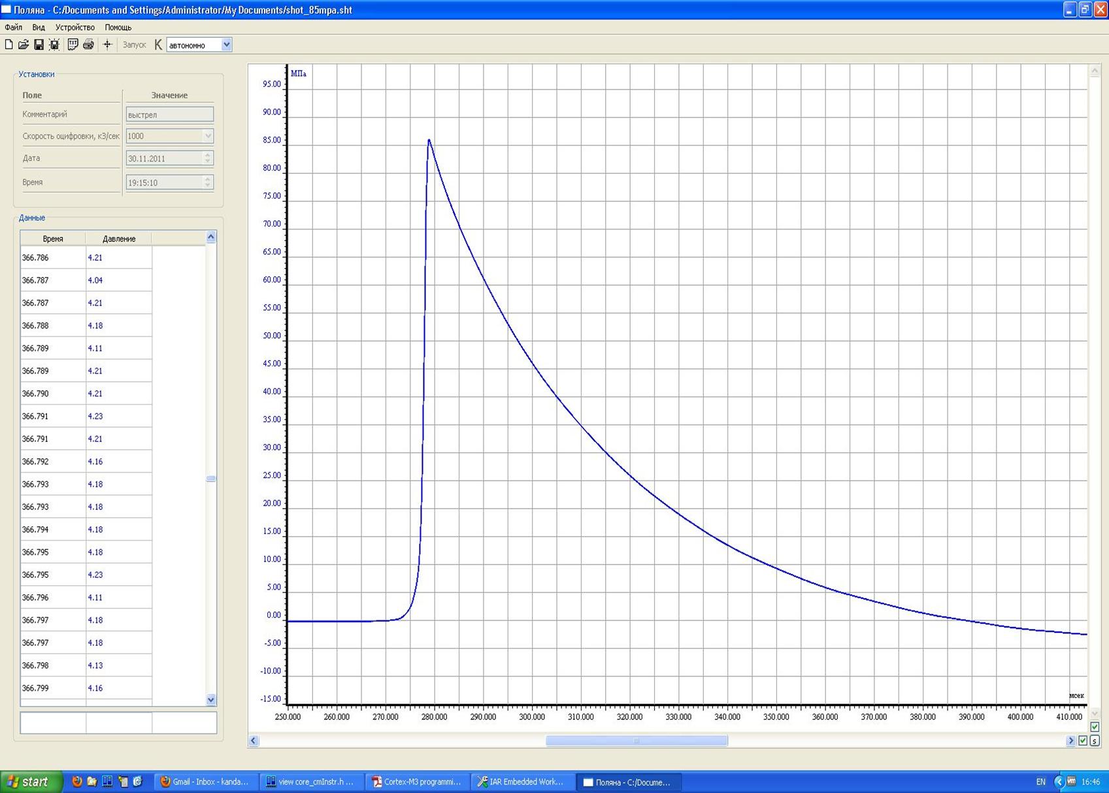Select the time cell 366.786
1109x793 pixels.
tap(53, 258)
